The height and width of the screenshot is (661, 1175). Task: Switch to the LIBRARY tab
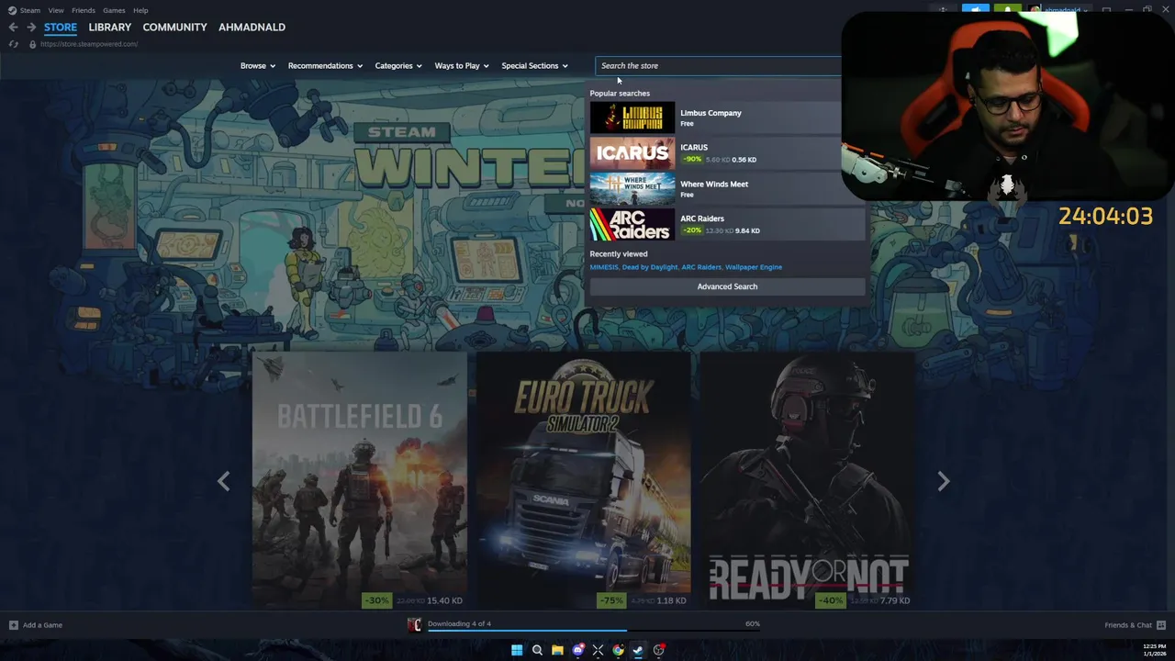[x=110, y=28]
